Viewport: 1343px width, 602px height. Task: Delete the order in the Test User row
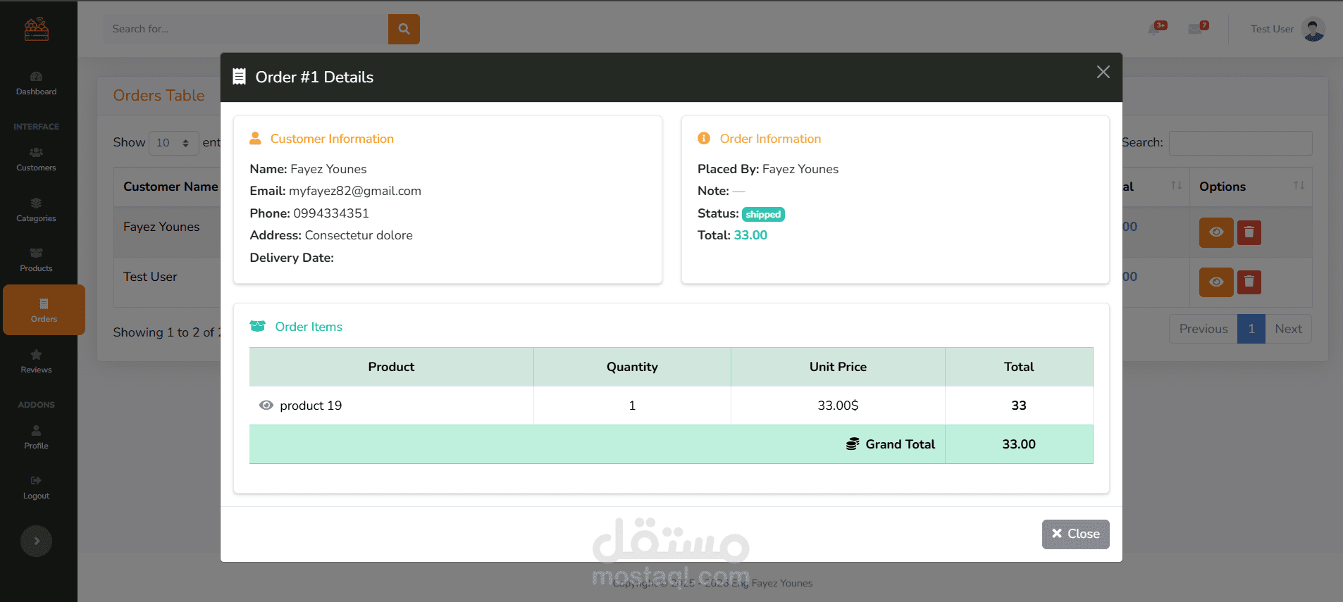(x=1249, y=282)
